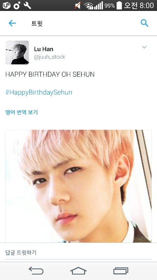Open the #HappyBirthdaySehun hashtag
This screenshot has width=157, height=280.
[x=39, y=92]
